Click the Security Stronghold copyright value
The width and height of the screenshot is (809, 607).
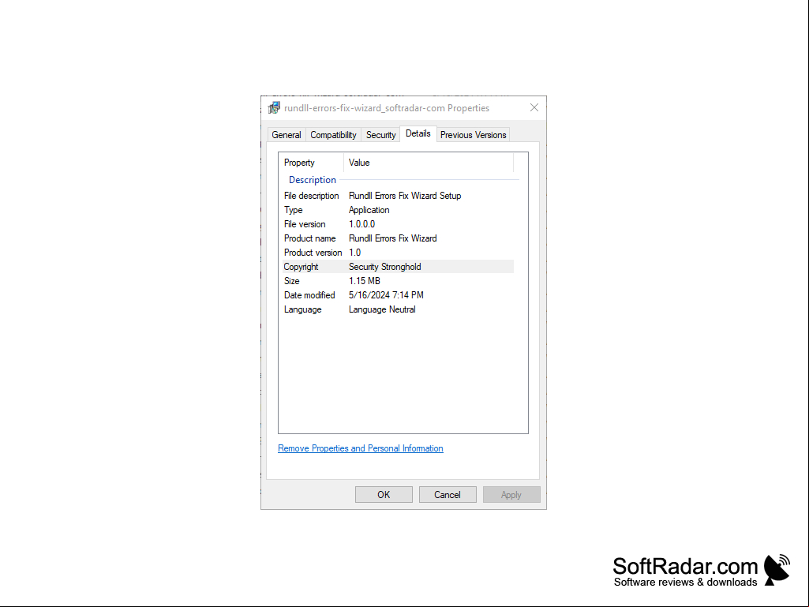385,267
